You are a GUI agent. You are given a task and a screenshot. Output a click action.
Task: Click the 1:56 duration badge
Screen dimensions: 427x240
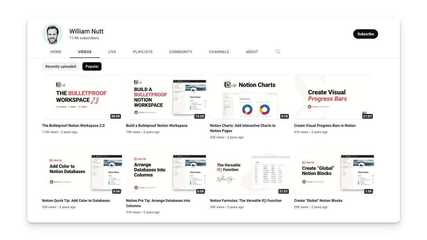[x=368, y=191]
